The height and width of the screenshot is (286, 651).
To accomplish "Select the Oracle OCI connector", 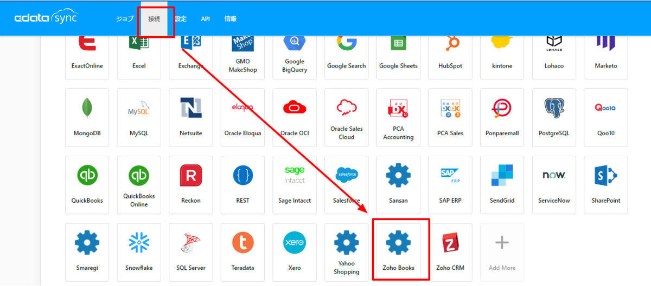I will 295,117.
